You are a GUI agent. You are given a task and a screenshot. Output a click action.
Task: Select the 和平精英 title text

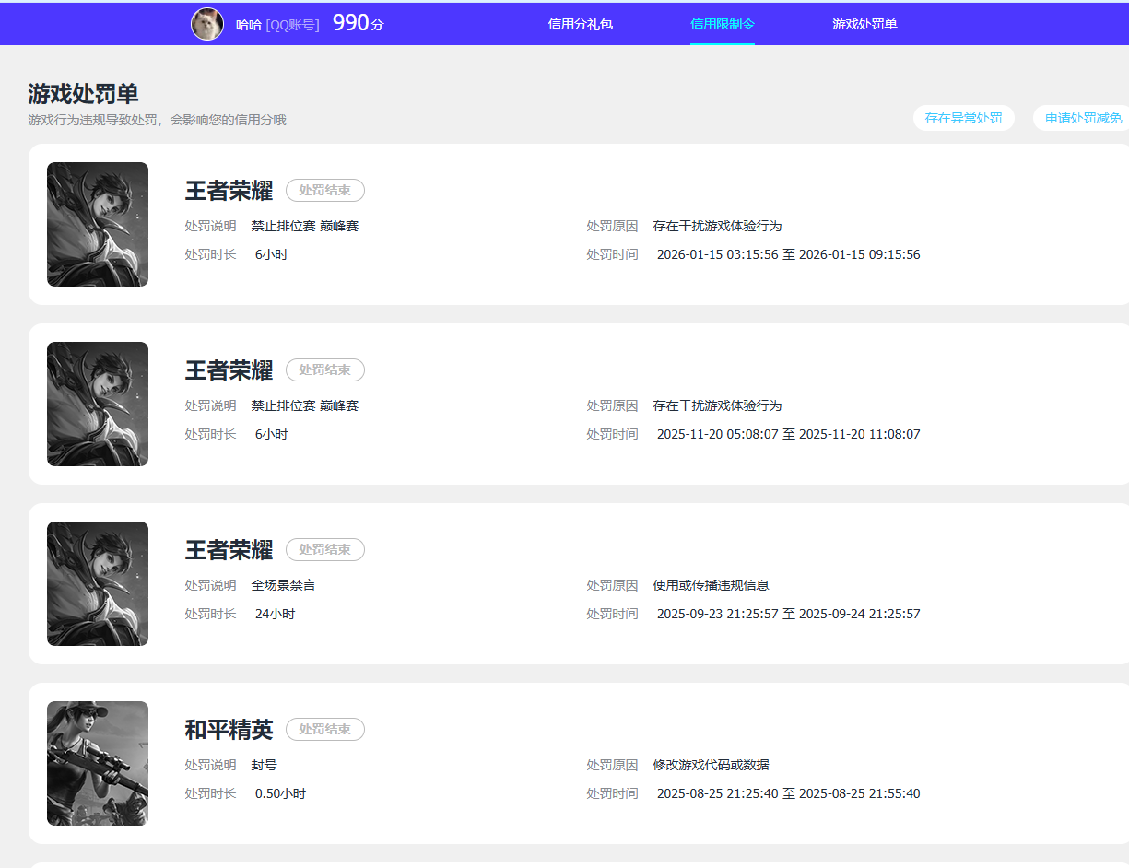[x=229, y=730]
